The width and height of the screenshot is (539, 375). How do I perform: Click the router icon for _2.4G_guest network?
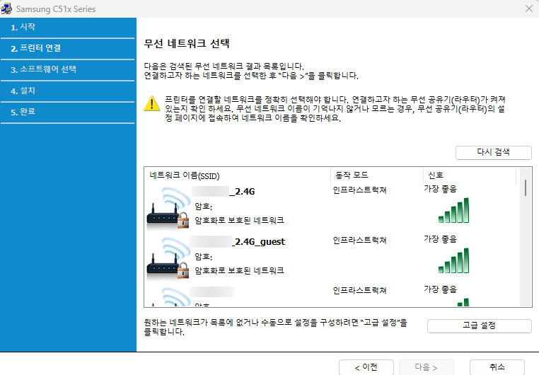point(168,258)
